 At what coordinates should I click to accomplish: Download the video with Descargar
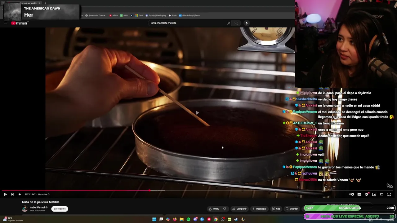[x=259, y=209]
